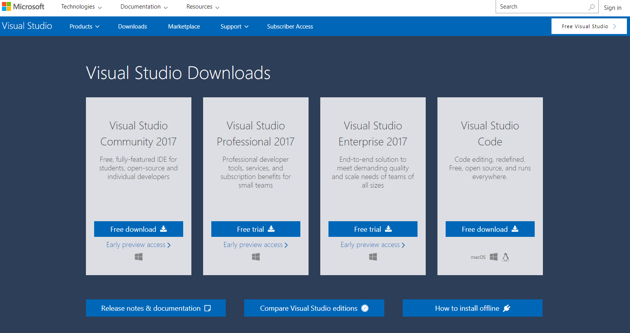This screenshot has height=333, width=630.
Task: Click 'Professional developer tools, services' description
Action: point(256,172)
